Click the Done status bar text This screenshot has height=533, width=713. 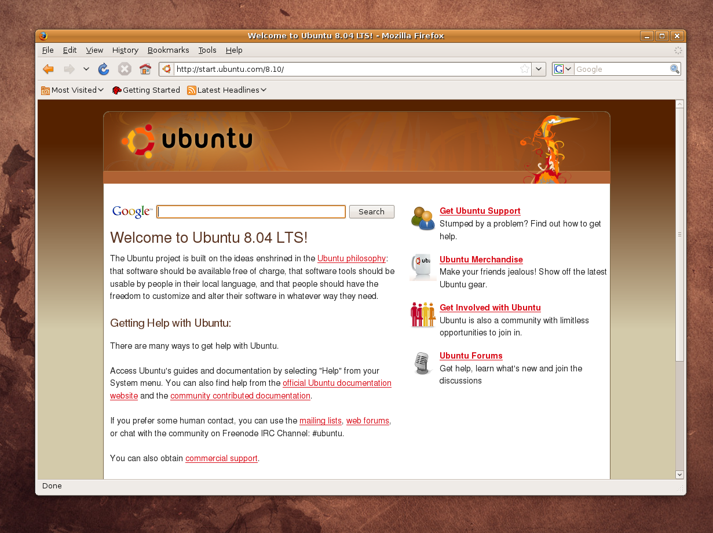point(52,486)
